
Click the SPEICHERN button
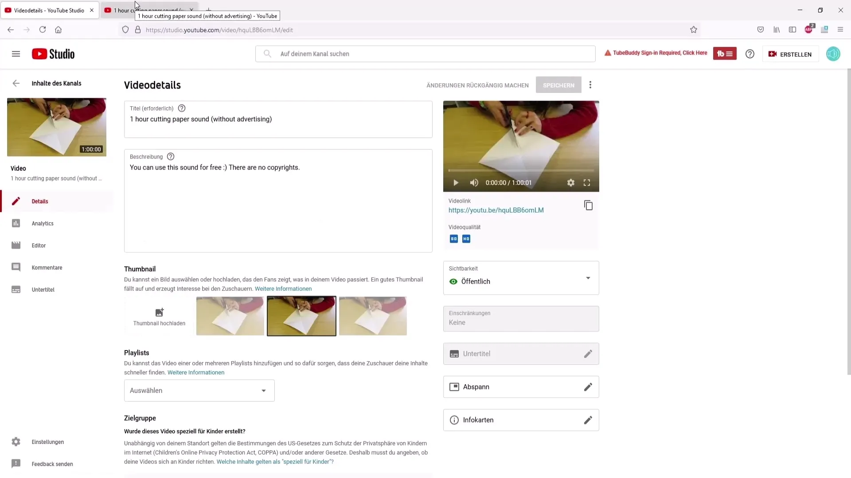(558, 85)
